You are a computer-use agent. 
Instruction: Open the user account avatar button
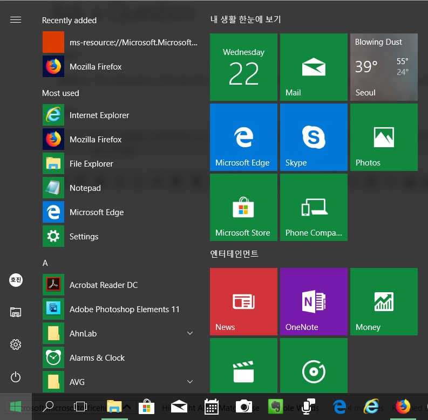(x=16, y=280)
